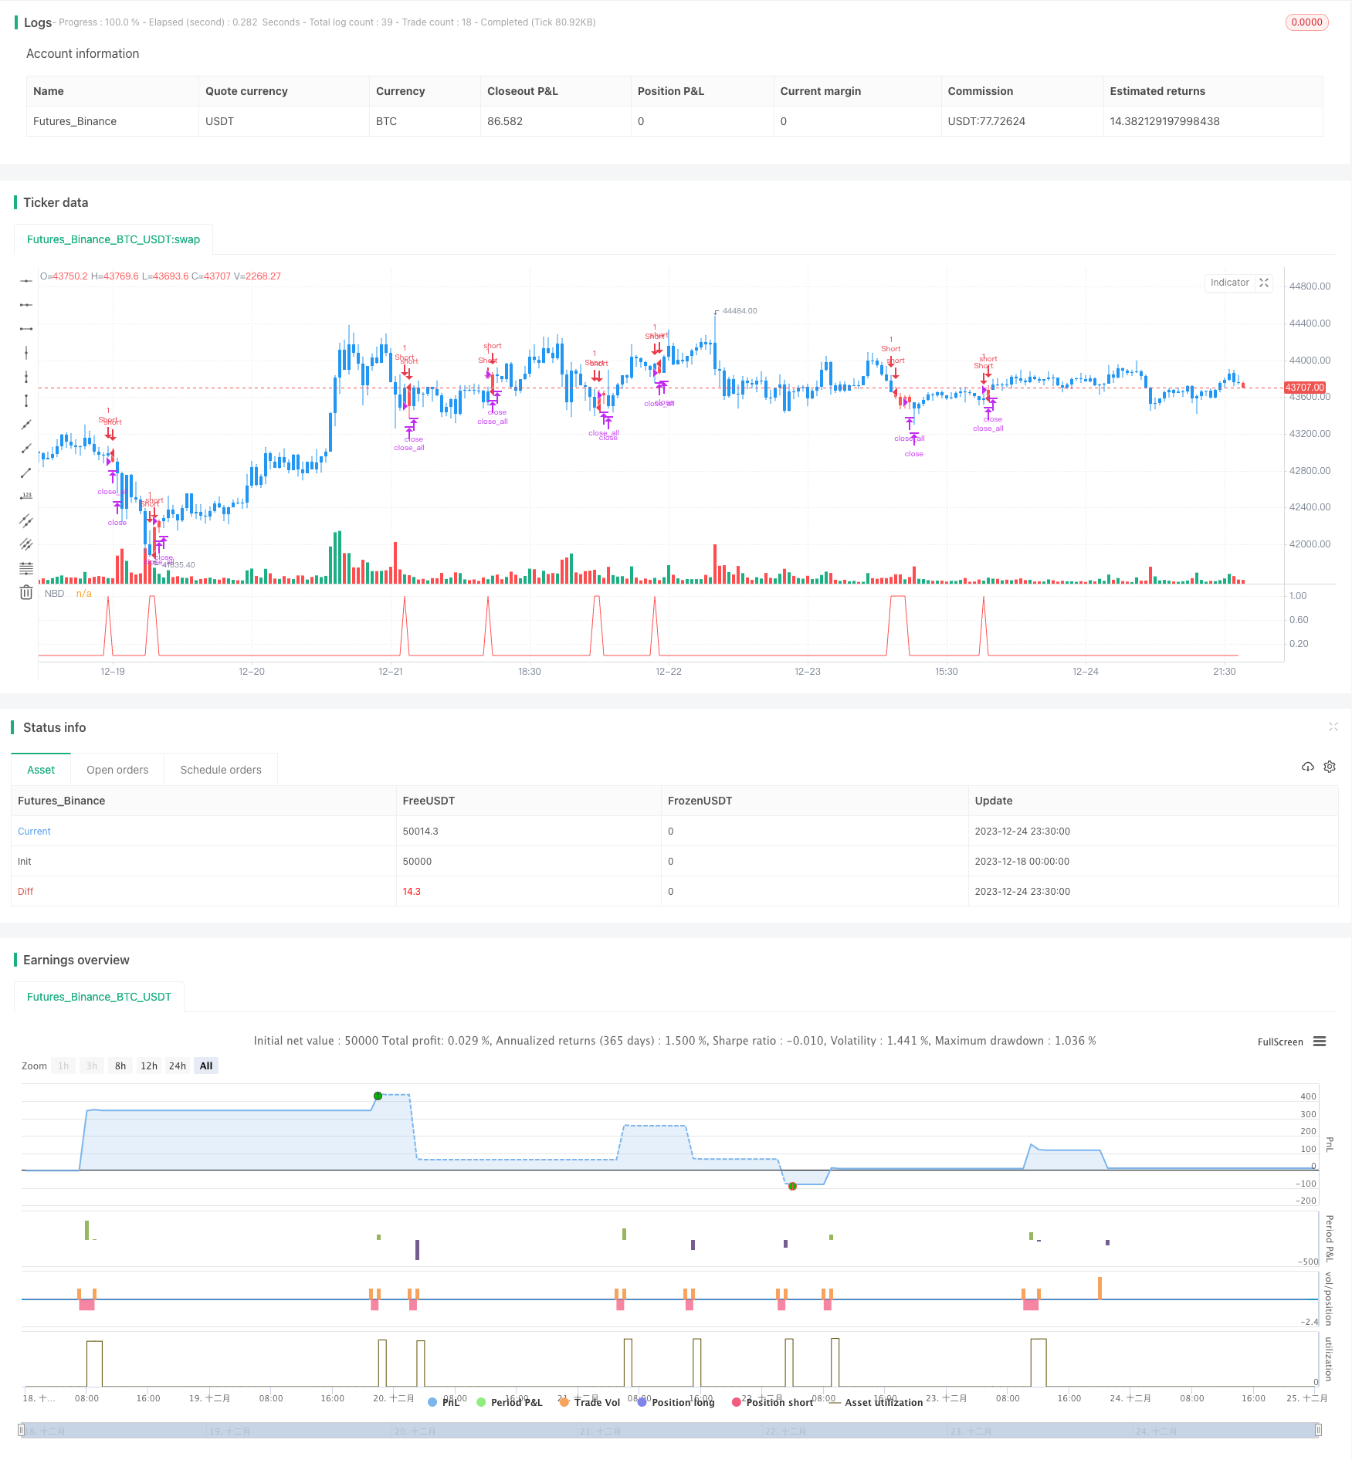The width and height of the screenshot is (1352, 1460).
Task: Toggle Position long series in legend
Action: pos(676,1402)
